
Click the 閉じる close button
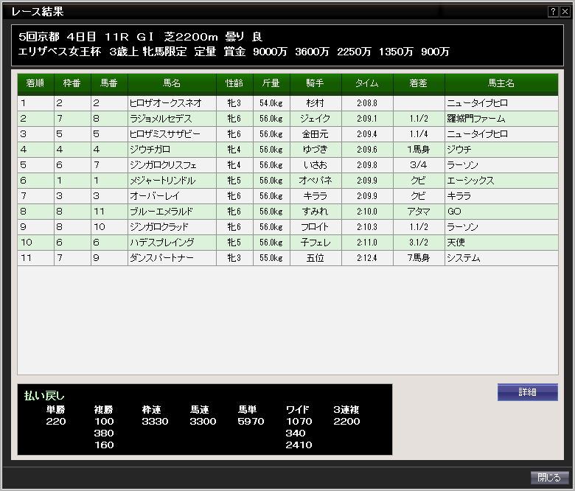(x=549, y=478)
